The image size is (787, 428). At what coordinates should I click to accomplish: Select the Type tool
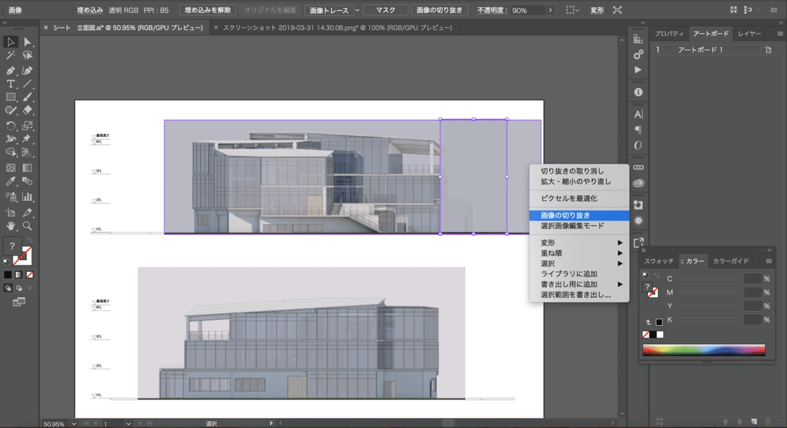[x=11, y=84]
